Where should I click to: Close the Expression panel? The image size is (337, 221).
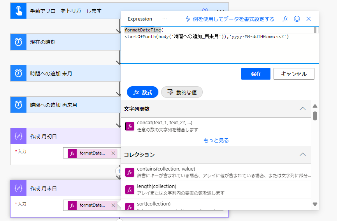(309, 19)
